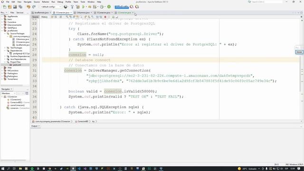Expand the Test Packages node
Screen dimensions: 304x171
[5, 47]
